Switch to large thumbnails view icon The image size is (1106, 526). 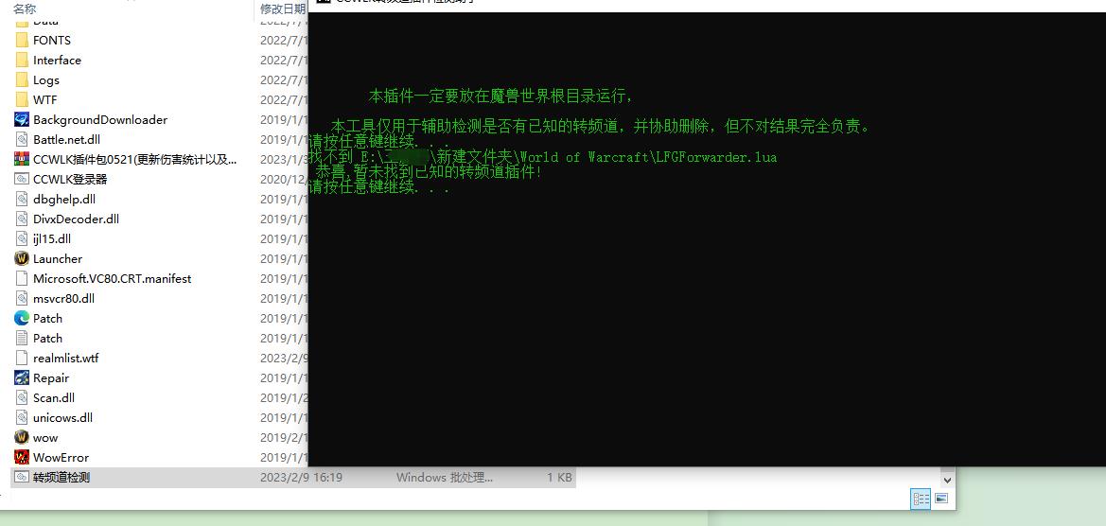point(941,499)
